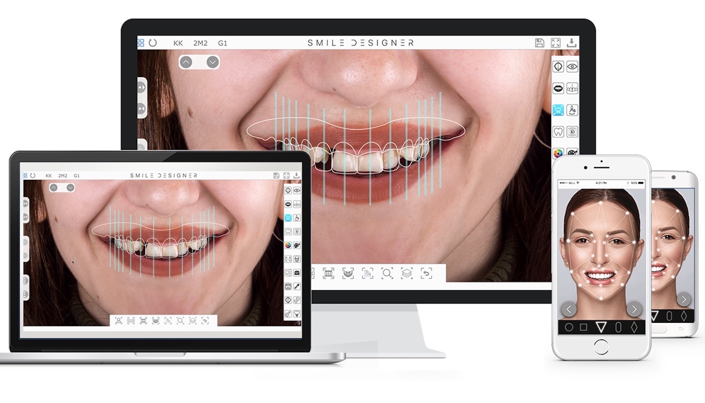Screen dimensions: 705x403
Task: Click the download icon on the desktop monitor
Action: click(x=571, y=43)
